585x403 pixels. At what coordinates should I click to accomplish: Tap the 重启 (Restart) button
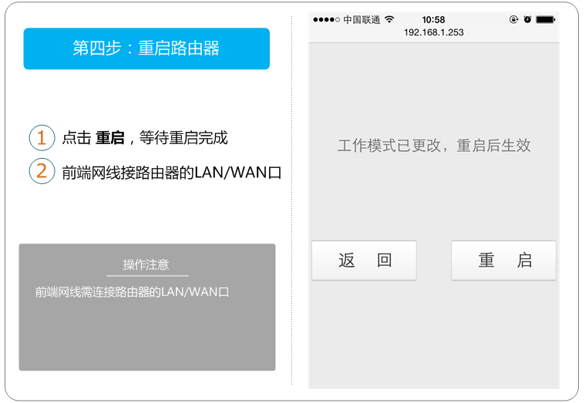coord(503,260)
